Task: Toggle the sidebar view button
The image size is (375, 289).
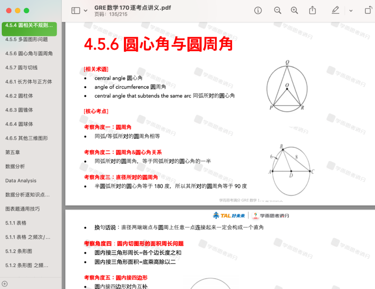Action: [76, 10]
